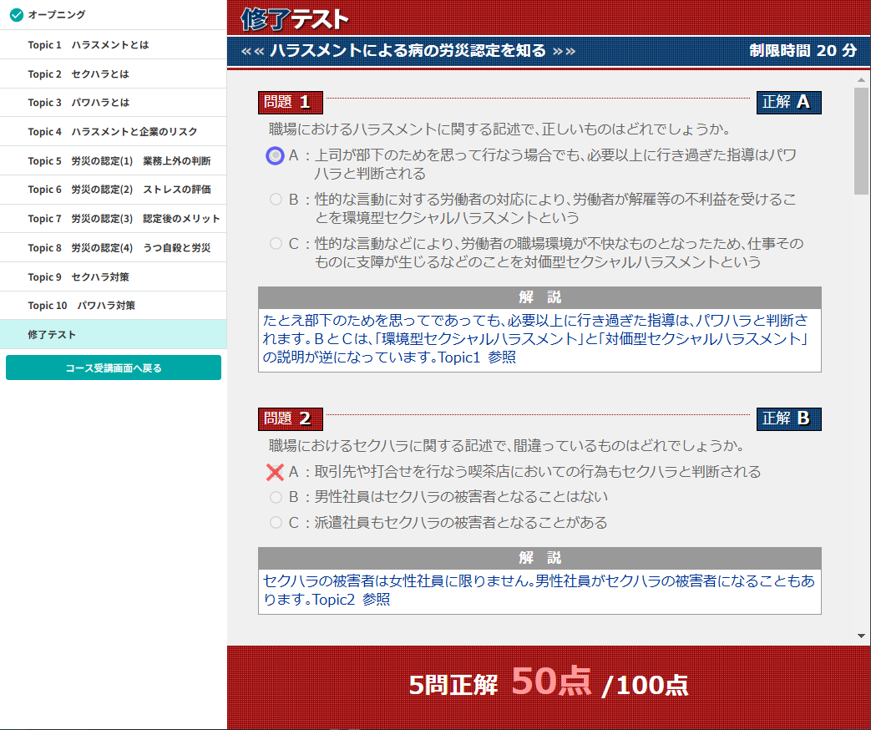Click the 解説 header under Question 2
The height and width of the screenshot is (730, 871).
point(539,558)
